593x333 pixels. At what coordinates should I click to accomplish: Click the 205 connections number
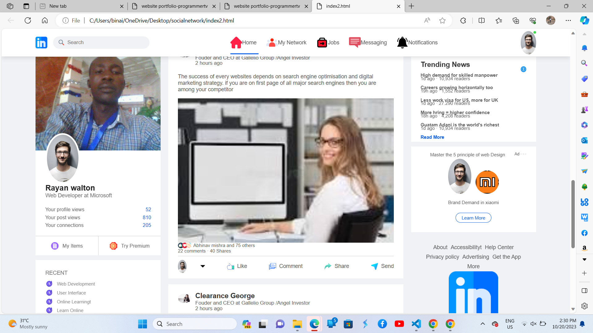[x=147, y=225]
